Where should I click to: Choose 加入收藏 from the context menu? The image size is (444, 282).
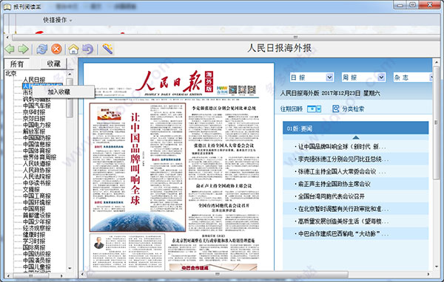(59, 92)
